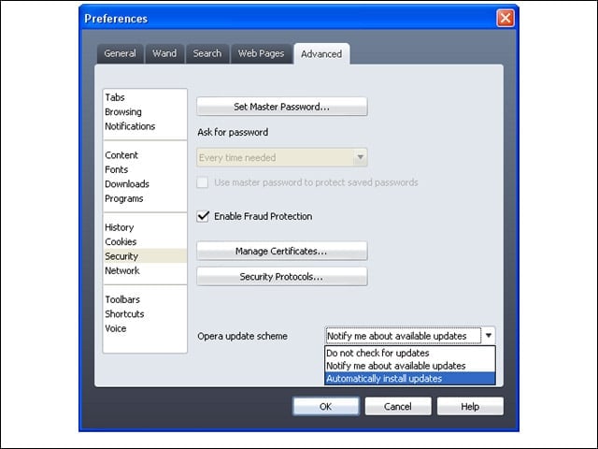Click the Set Master Password button
This screenshot has height=449, width=598.
coord(282,107)
